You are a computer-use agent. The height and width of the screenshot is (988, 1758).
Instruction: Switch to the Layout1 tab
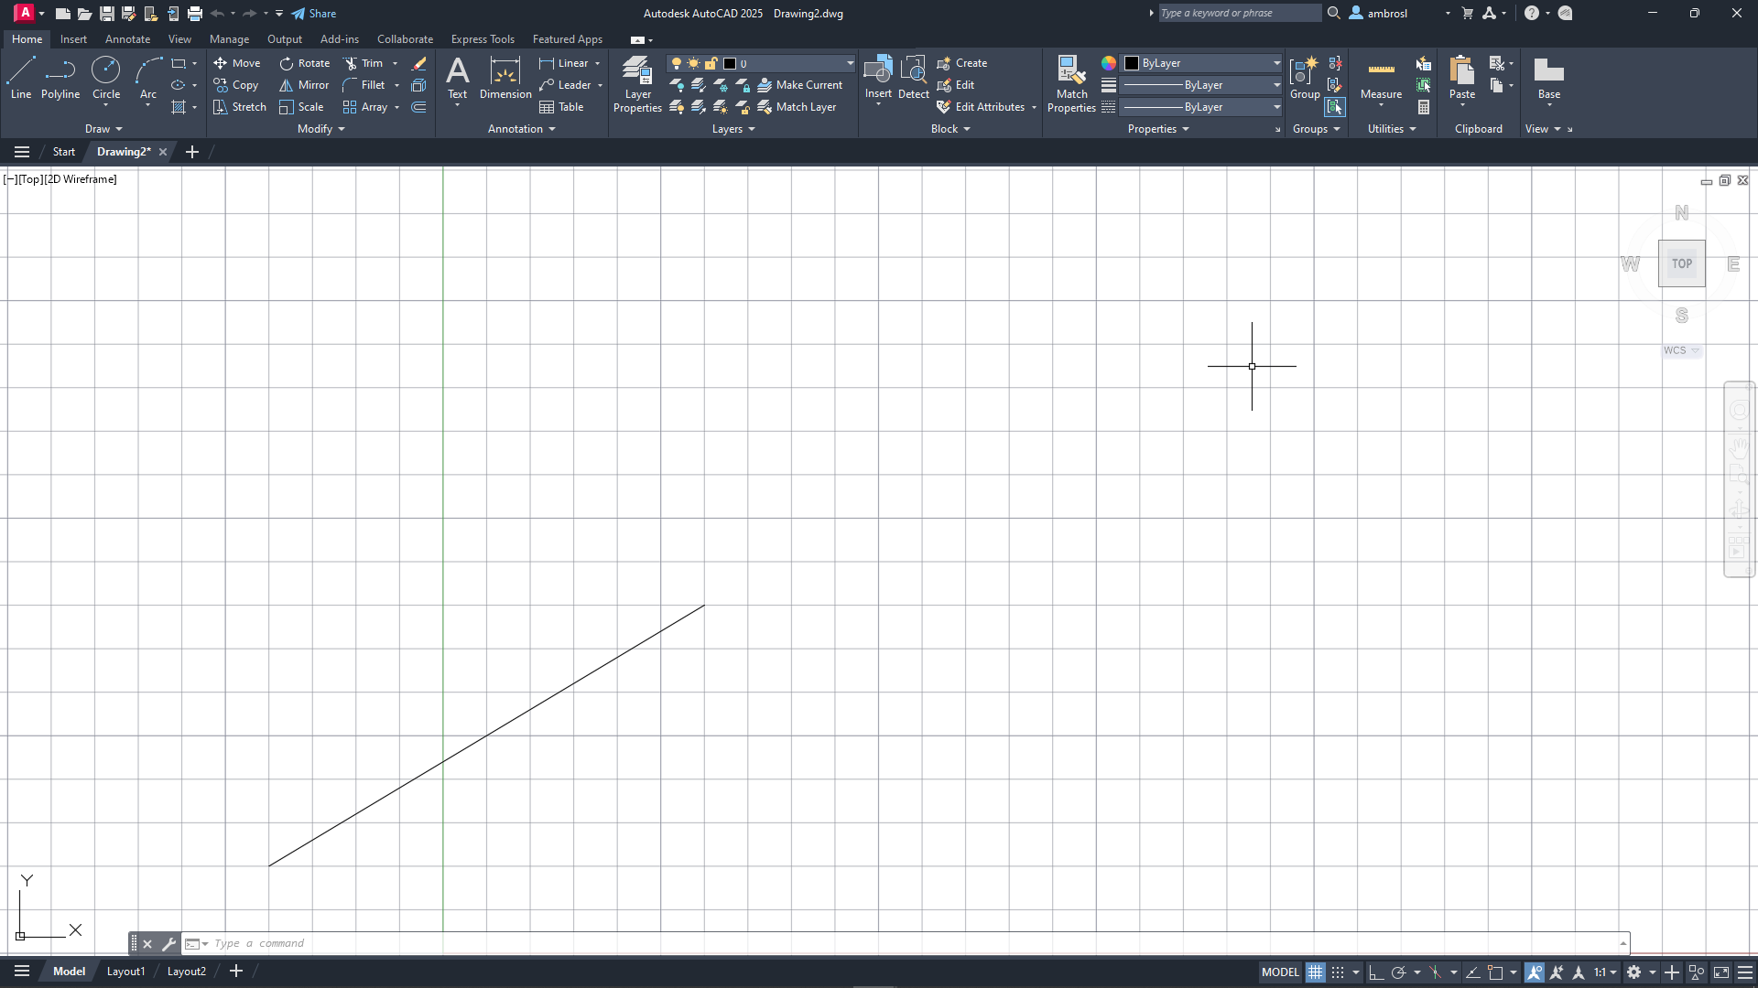[125, 972]
